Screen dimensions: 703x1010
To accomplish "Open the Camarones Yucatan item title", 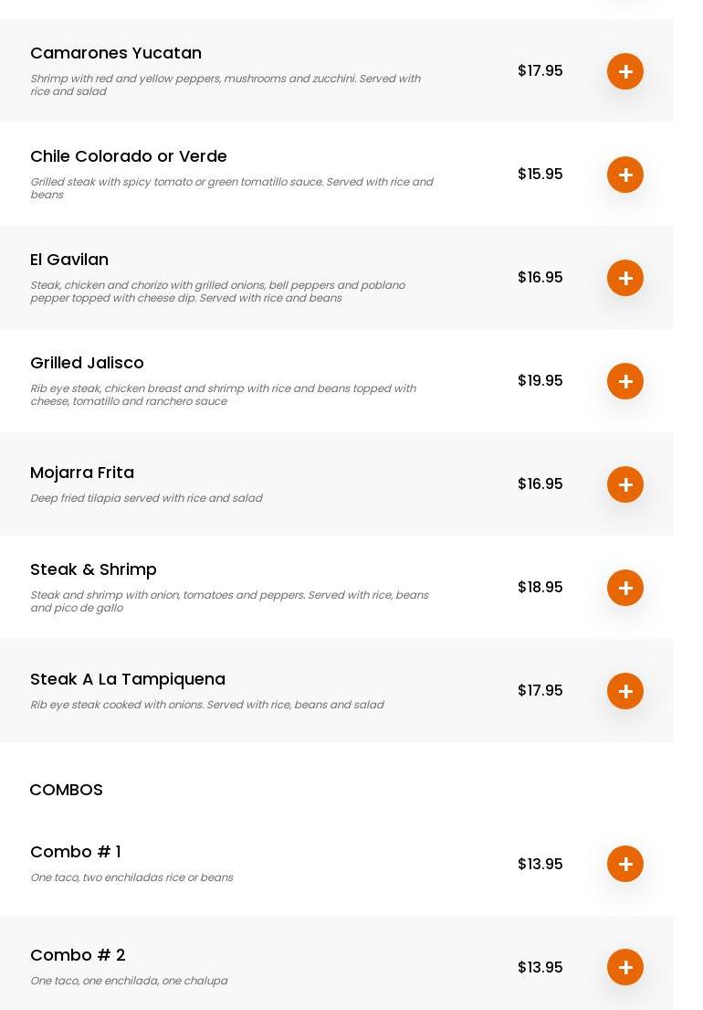I will [x=116, y=53].
